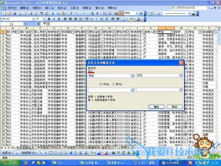
Task: Toggle Bold formatting
Action: coord(49,19)
